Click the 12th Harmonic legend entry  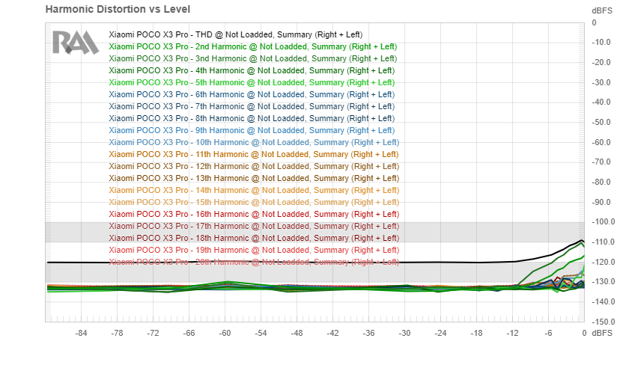click(254, 166)
